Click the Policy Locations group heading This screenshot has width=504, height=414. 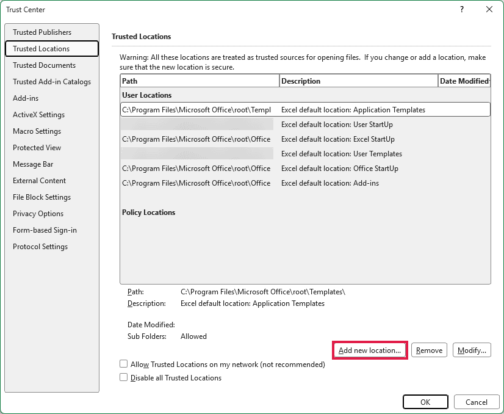148,212
